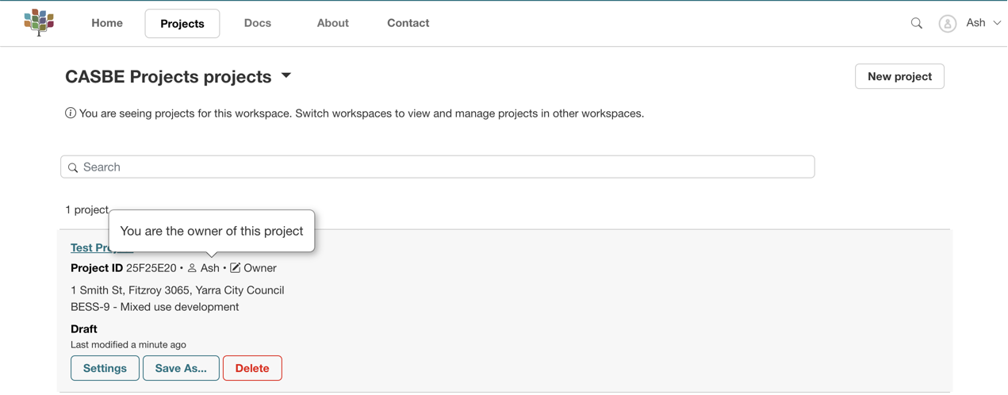Image resolution: width=1008 pixels, height=395 pixels.
Task: Expand the Ash account menu chevron
Action: 997,23
